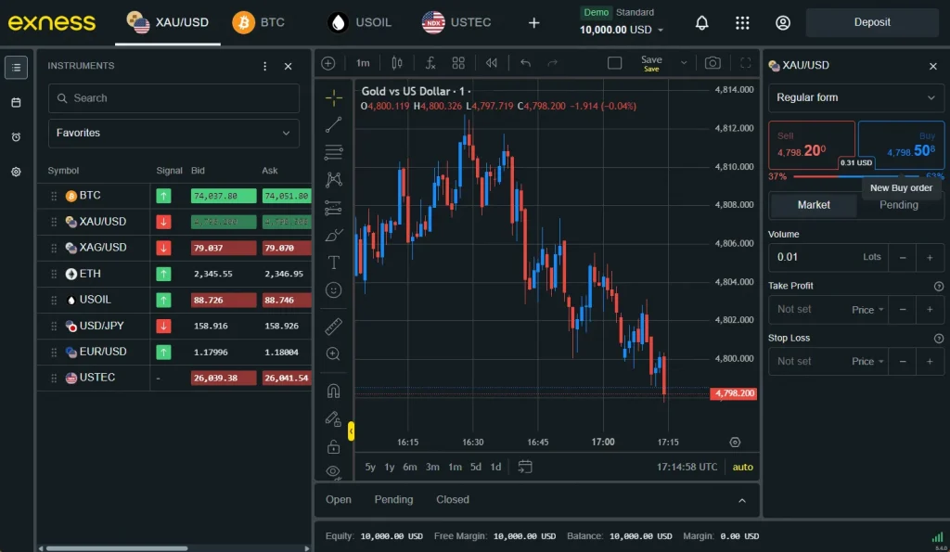The image size is (950, 552).
Task: Open Stop Loss Price unit dropdown
Action: (x=867, y=362)
